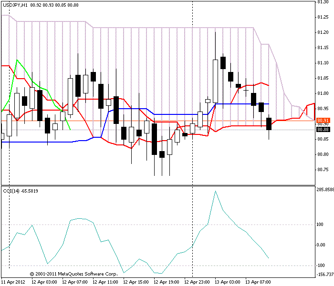The height and width of the screenshot is (286, 334).
Task: Click the 12 Apr 19:00 time label
Action: coord(167,282)
